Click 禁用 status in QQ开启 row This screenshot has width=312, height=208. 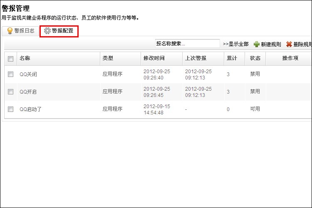[255, 92]
